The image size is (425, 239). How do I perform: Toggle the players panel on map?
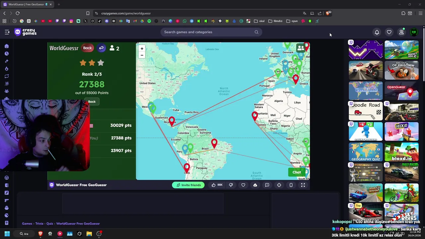coord(300,48)
